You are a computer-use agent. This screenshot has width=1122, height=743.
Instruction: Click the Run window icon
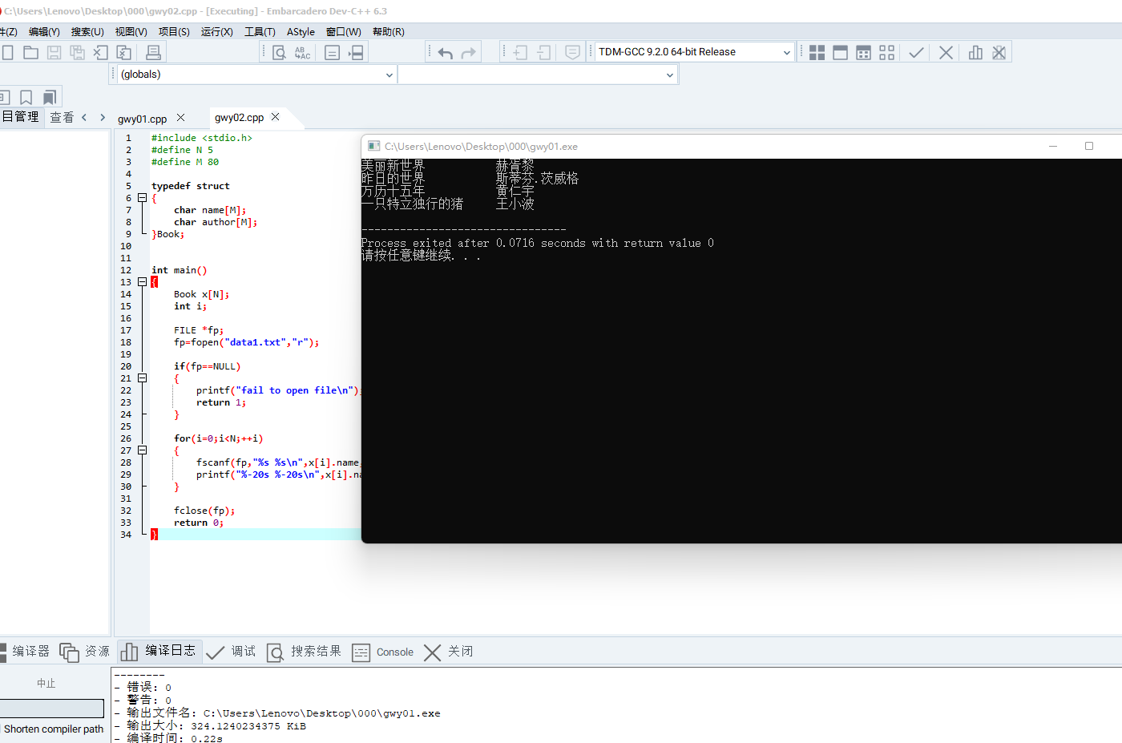(x=840, y=52)
